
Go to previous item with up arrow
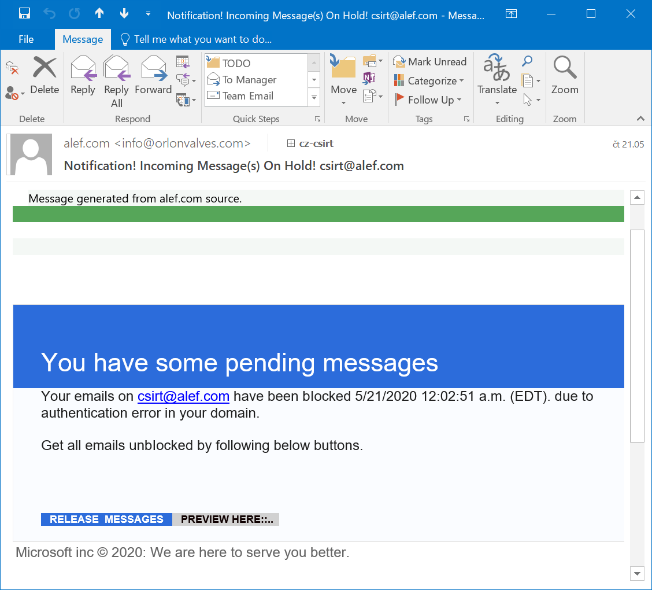99,14
